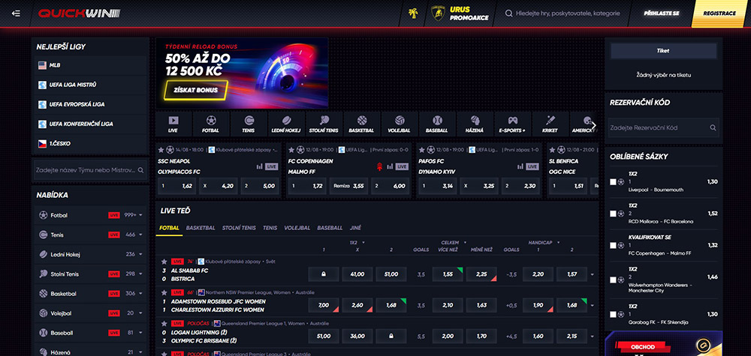
Task: Switch to the Basketbal live tab
Action: [201, 228]
